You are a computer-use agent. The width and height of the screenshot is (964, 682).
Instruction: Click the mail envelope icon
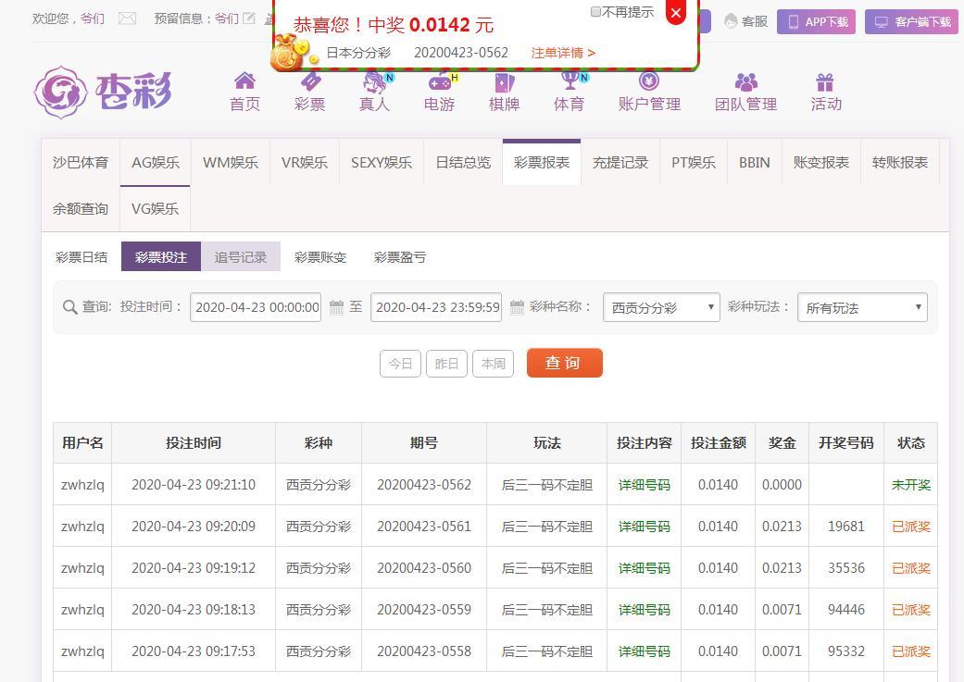pyautogui.click(x=128, y=19)
